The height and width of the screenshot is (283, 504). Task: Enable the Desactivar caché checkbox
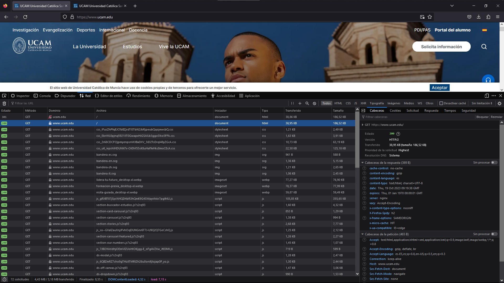441,104
